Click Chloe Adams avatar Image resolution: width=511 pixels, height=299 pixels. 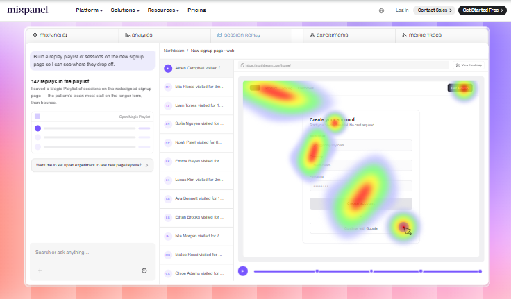pos(168,273)
